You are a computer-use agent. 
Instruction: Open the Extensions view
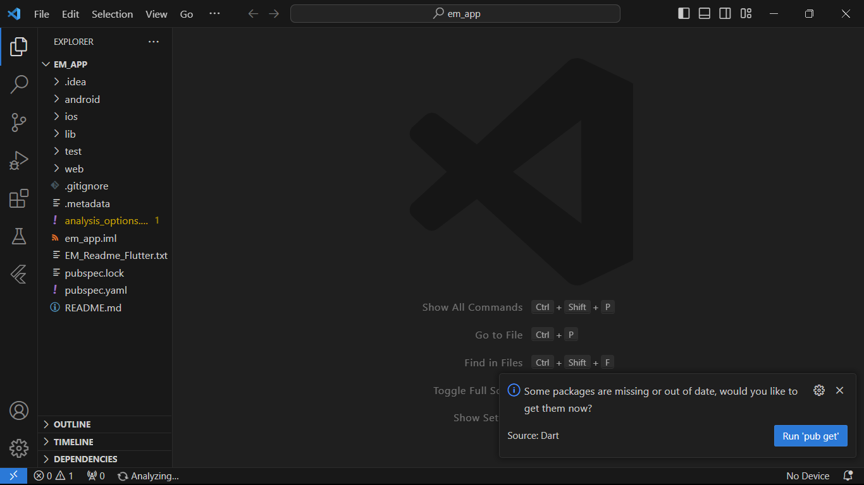pyautogui.click(x=19, y=198)
